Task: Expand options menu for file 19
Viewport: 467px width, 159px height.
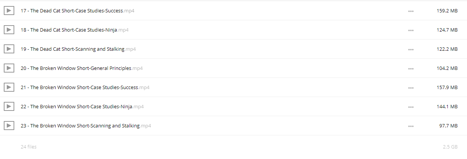Action: pos(411,50)
